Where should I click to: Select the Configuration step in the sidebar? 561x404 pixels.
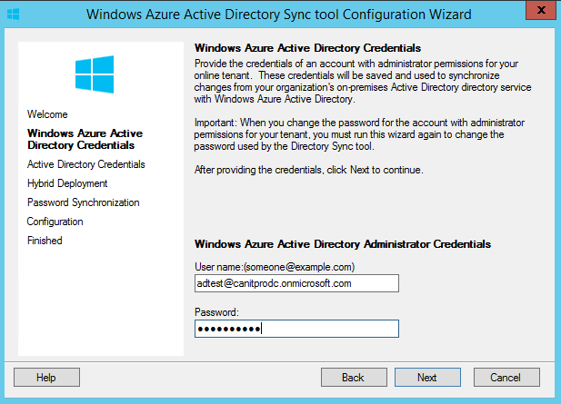coord(55,222)
